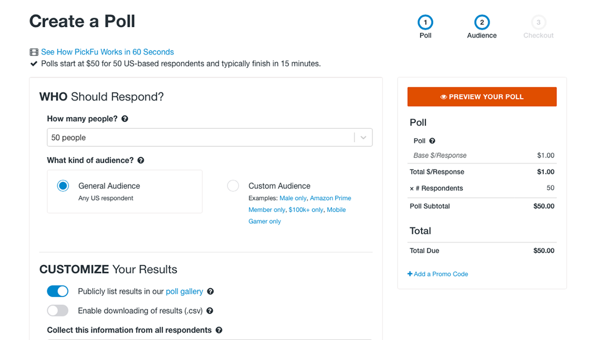Click help icon next to Poll line item

tap(432, 141)
